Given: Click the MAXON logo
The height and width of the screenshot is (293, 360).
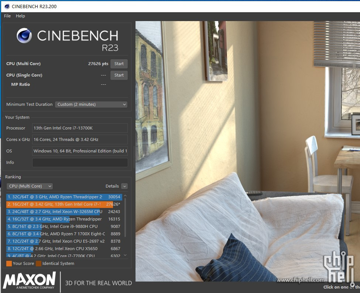Looking at the screenshot, I should 30,280.
